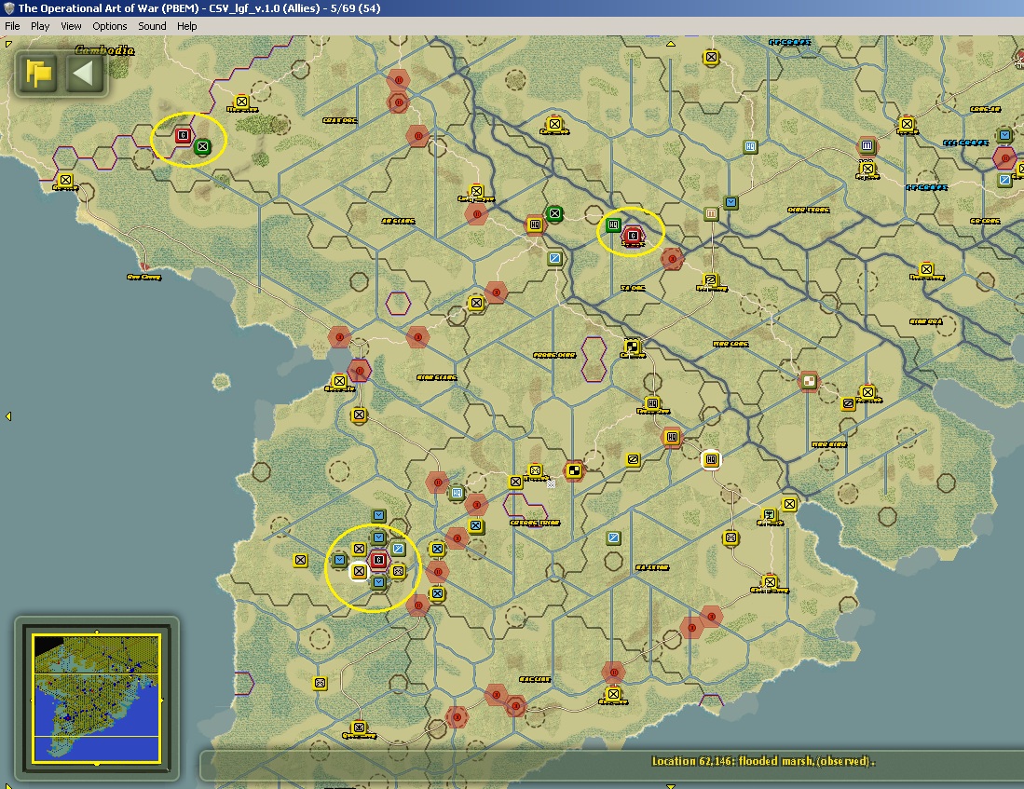This screenshot has height=789, width=1024.
Task: Select the pale HQ unit west of the blue M unit
Action: point(750,146)
